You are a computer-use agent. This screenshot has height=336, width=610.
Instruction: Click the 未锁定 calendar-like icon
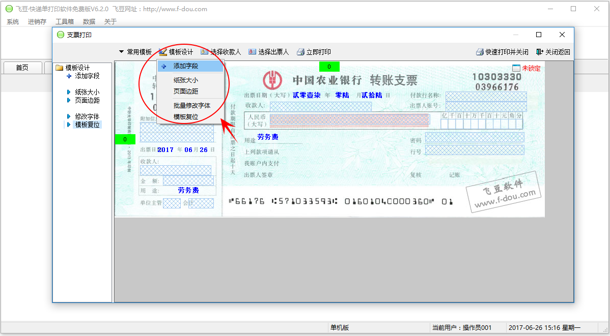pos(516,68)
